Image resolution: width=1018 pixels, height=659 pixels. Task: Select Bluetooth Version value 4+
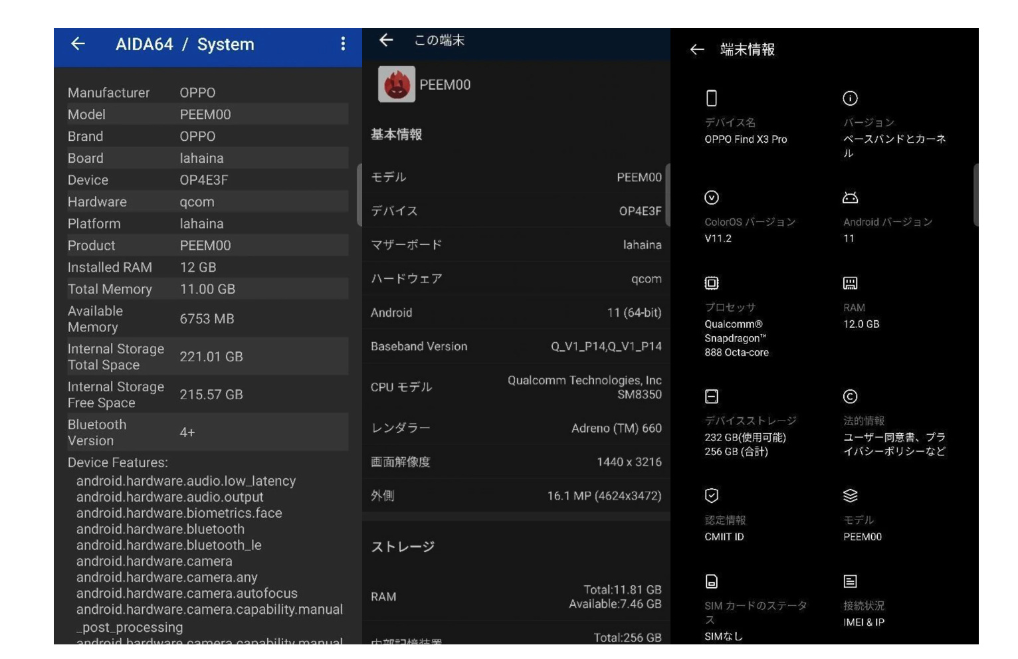point(187,432)
